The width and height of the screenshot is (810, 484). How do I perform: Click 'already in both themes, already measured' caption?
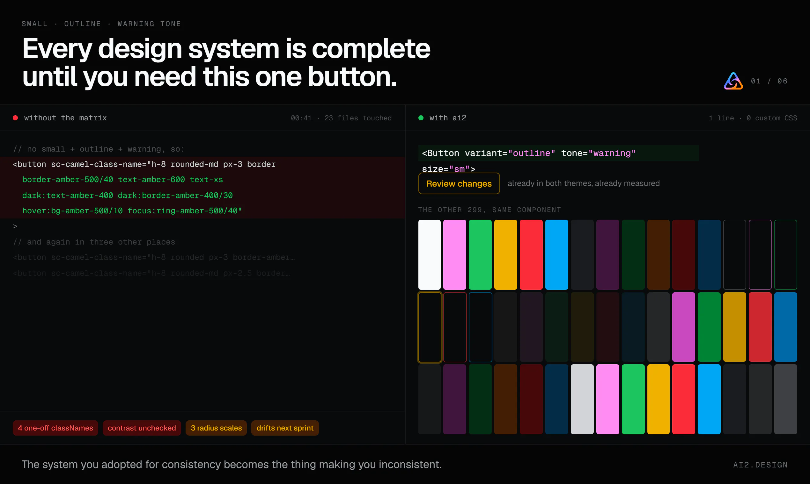pos(584,183)
